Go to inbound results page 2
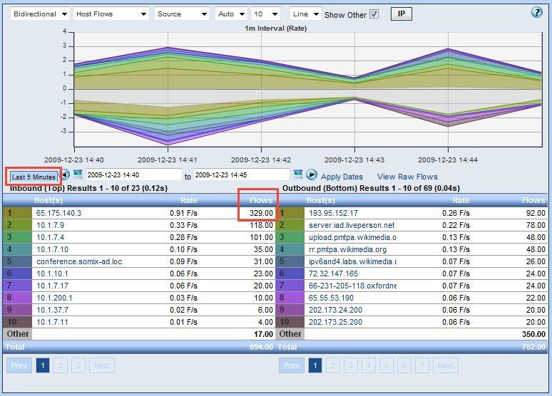 pyautogui.click(x=61, y=365)
